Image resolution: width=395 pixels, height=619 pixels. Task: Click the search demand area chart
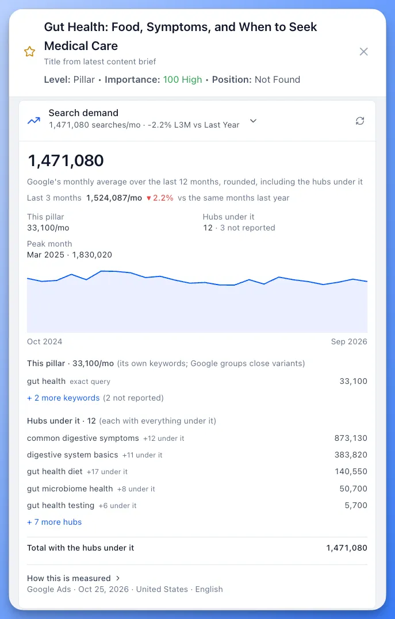[x=197, y=301]
